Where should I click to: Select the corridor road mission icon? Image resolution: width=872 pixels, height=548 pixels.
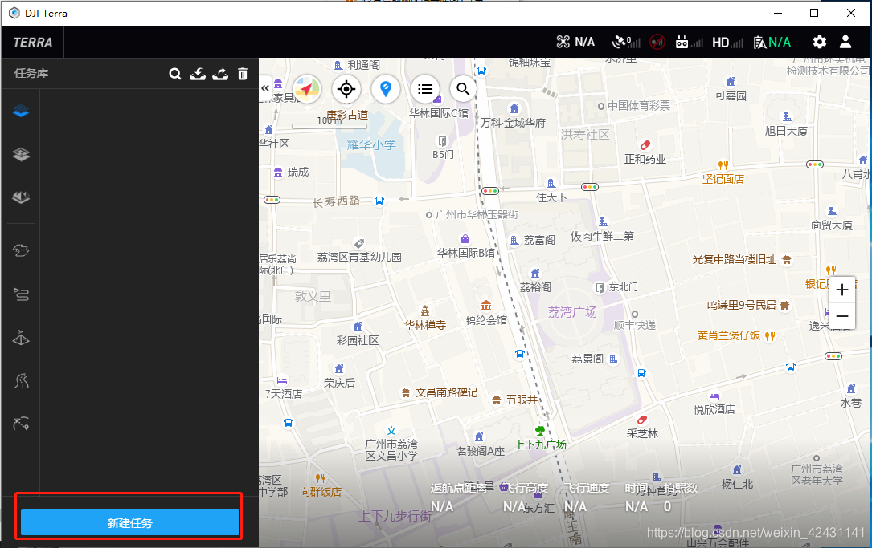[x=21, y=381]
